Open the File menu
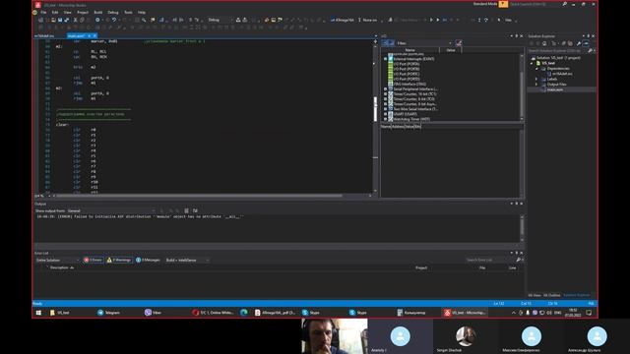The height and width of the screenshot is (354, 630). 43,13
